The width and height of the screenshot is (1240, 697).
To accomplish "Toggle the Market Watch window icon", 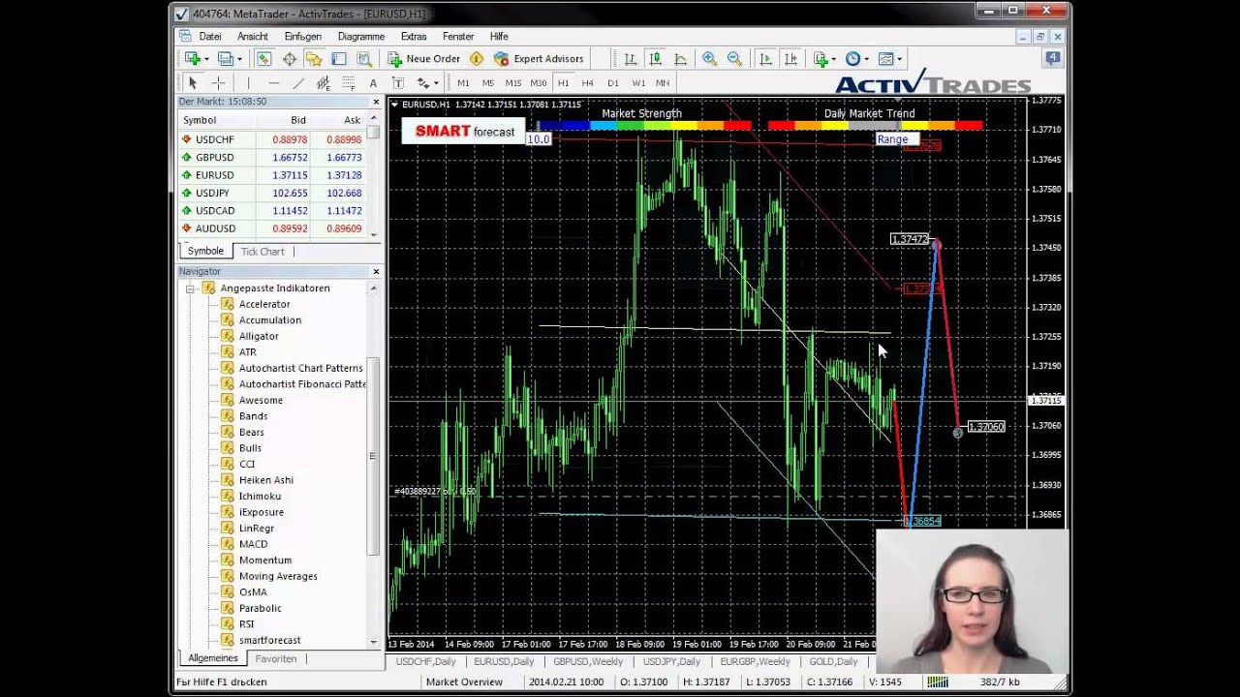I will 263,59.
